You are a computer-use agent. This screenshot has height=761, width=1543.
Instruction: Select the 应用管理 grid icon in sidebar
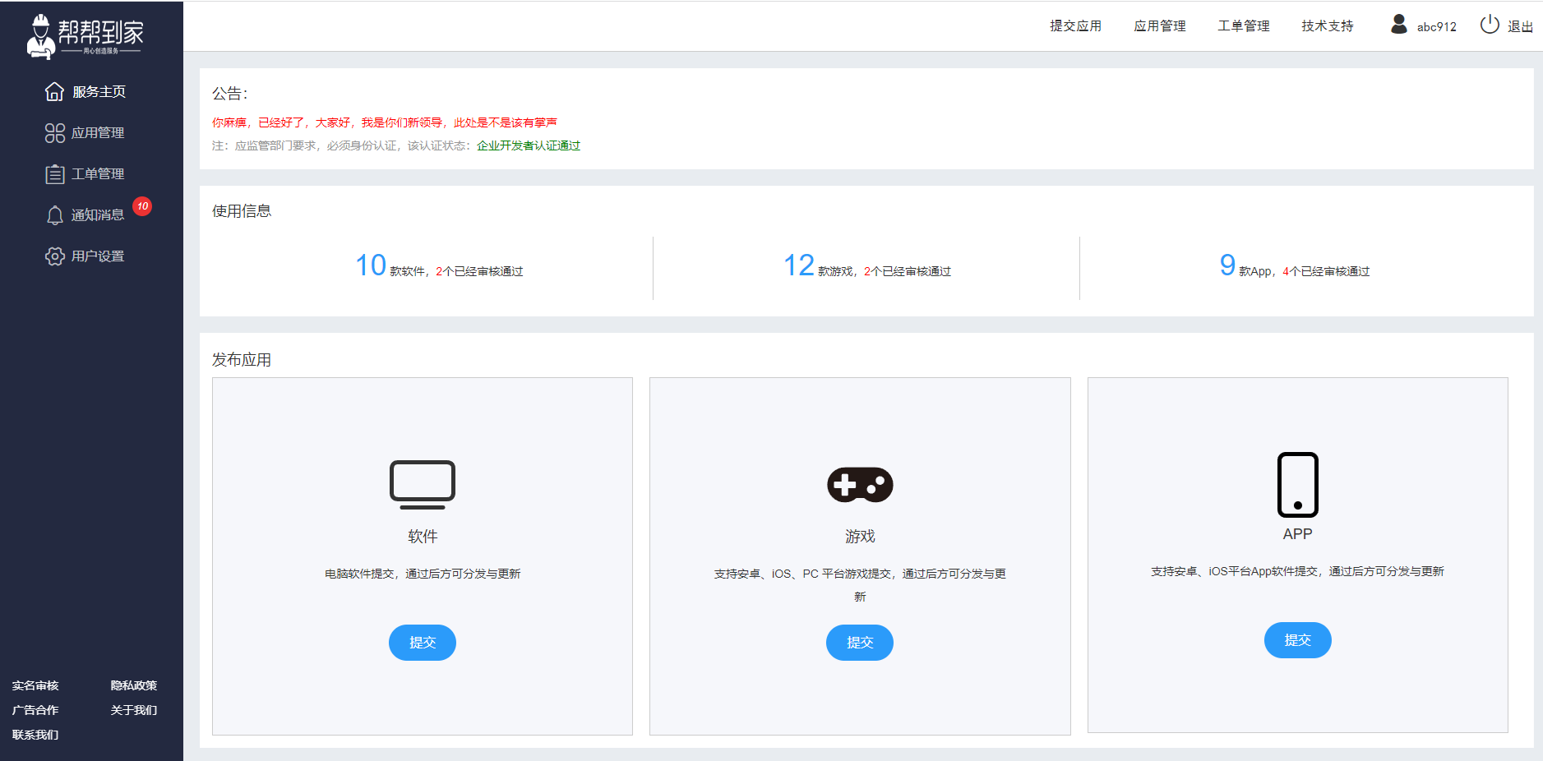(x=54, y=132)
